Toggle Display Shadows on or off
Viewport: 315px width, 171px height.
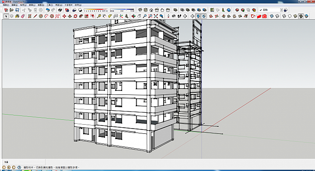[x=80, y=10]
